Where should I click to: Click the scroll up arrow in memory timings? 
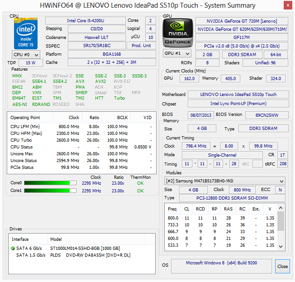pyautogui.click(x=281, y=208)
